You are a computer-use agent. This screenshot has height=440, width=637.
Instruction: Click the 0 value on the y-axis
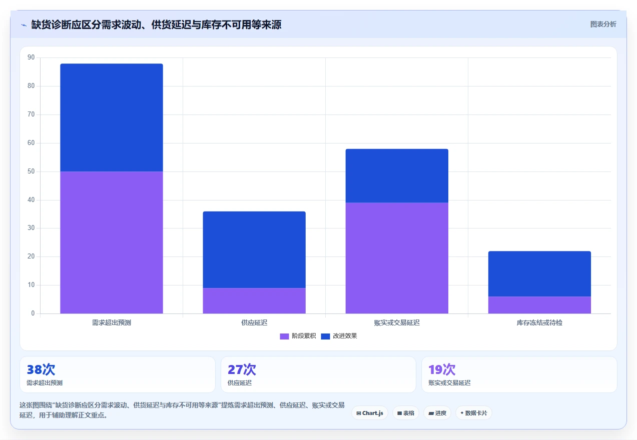tap(33, 313)
